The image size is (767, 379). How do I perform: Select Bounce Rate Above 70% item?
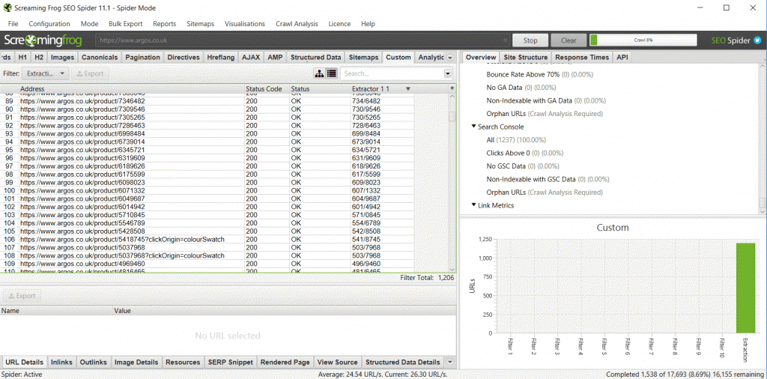[539, 75]
